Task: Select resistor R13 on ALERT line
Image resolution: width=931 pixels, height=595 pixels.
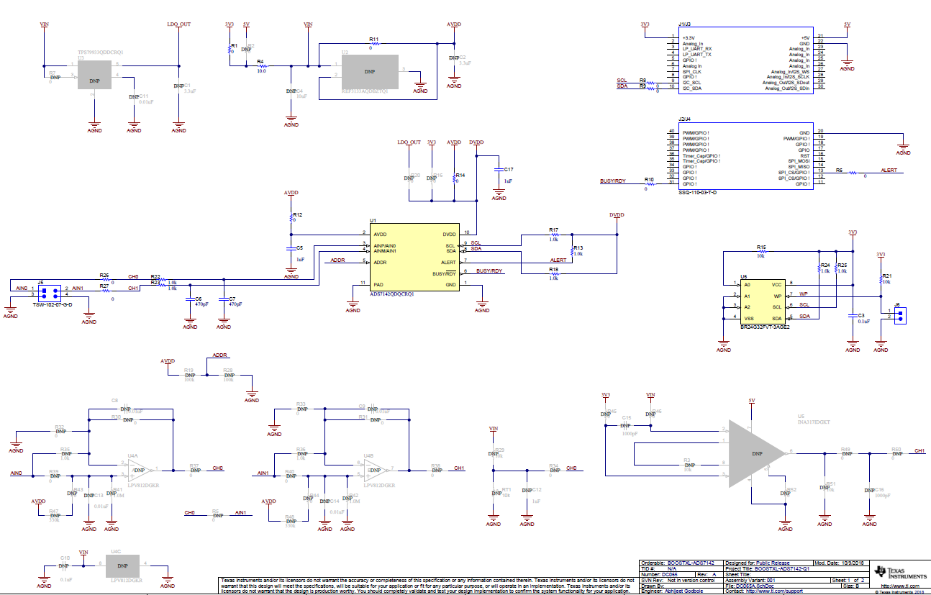Action: [573, 250]
